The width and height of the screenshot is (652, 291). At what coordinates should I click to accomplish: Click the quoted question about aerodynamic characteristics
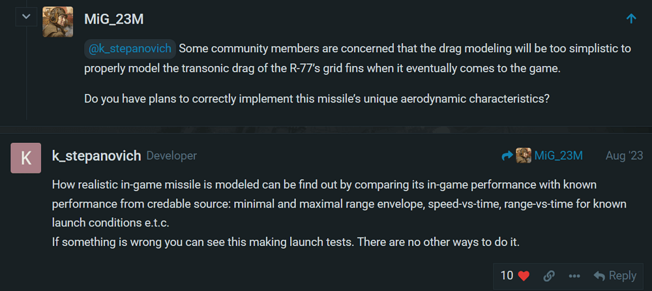[x=318, y=99]
